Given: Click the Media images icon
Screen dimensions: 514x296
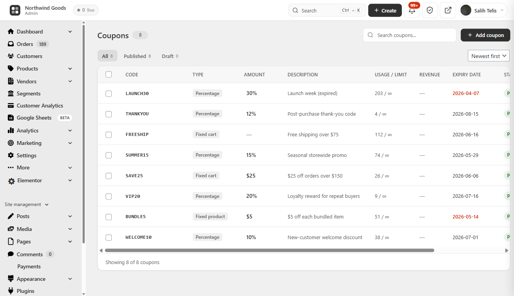Looking at the screenshot, I should 11,229.
